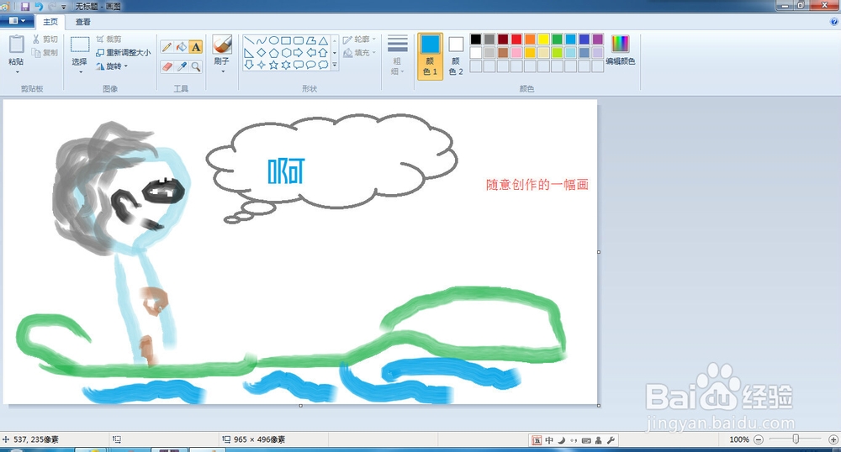
Task: Expand the Brushes (刷子) dropdown arrow
Action: coord(222,71)
